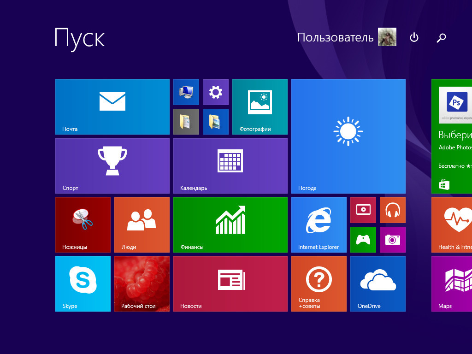Open the Documents folder tile

[x=186, y=122]
